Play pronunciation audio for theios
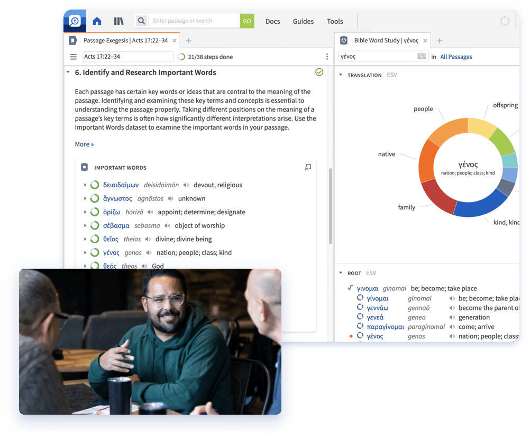Viewport: 530px width, 439px height. coord(148,239)
